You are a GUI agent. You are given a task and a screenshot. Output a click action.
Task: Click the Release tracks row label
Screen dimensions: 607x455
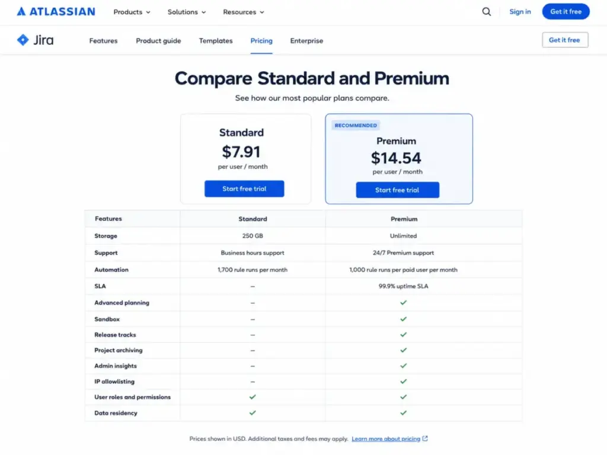point(115,335)
